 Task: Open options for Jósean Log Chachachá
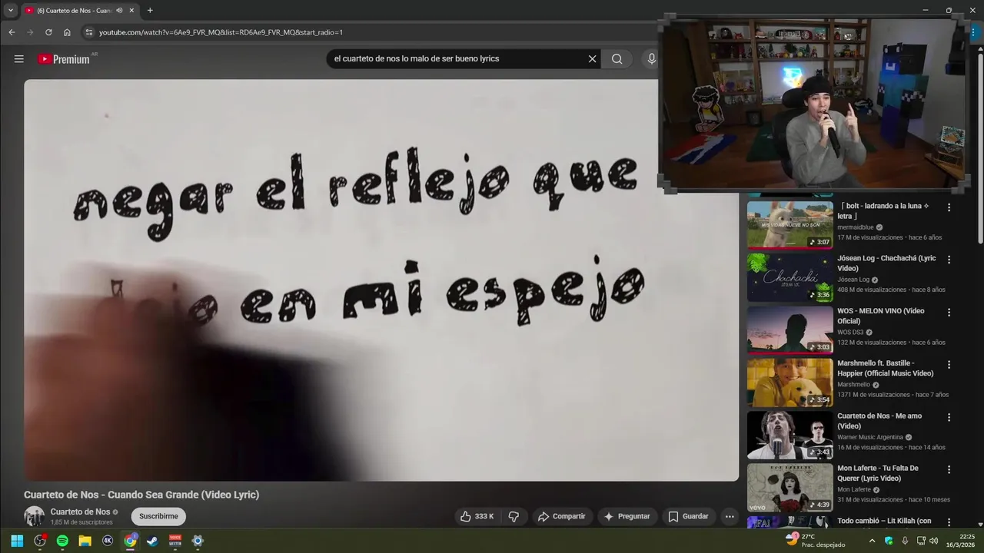point(949,260)
